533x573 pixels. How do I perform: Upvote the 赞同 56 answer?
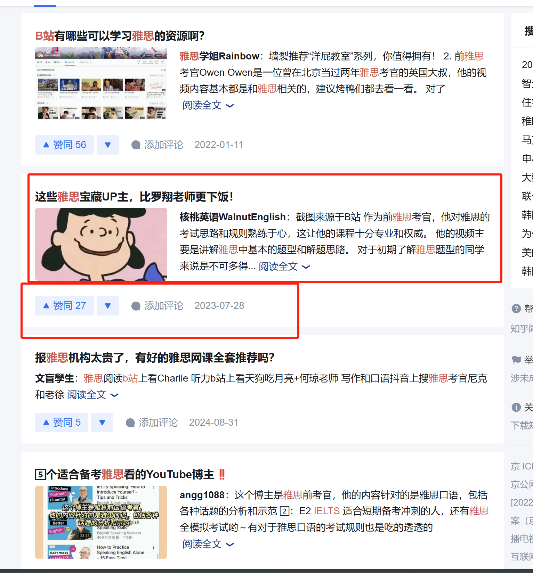pyautogui.click(x=64, y=145)
